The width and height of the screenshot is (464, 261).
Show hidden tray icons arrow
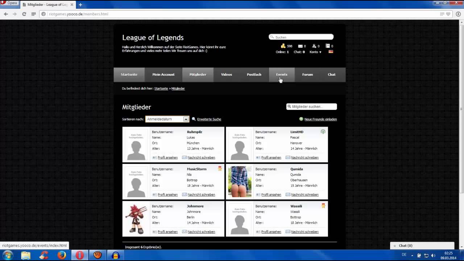coord(412,255)
